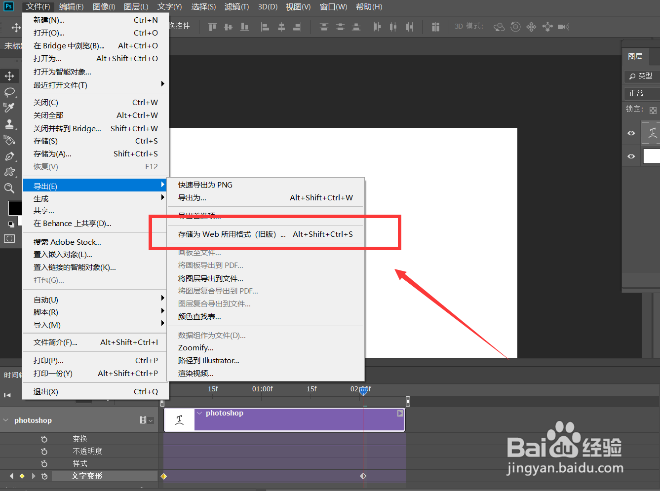The width and height of the screenshot is (660, 491).
Task: Click distribute bottom edges icon
Action: click(x=356, y=27)
